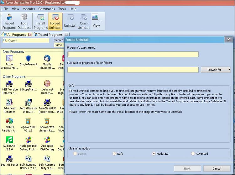
Task: Open the Browse for dropdown button
Action: [216, 70]
